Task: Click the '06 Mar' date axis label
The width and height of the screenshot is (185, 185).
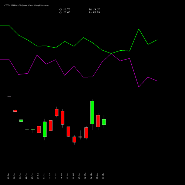Action: click(103, 176)
